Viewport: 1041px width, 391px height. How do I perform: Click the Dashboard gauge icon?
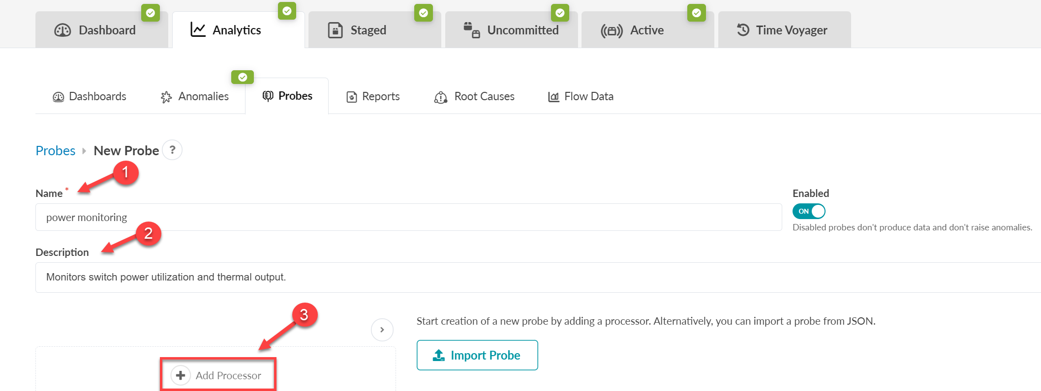(x=62, y=30)
